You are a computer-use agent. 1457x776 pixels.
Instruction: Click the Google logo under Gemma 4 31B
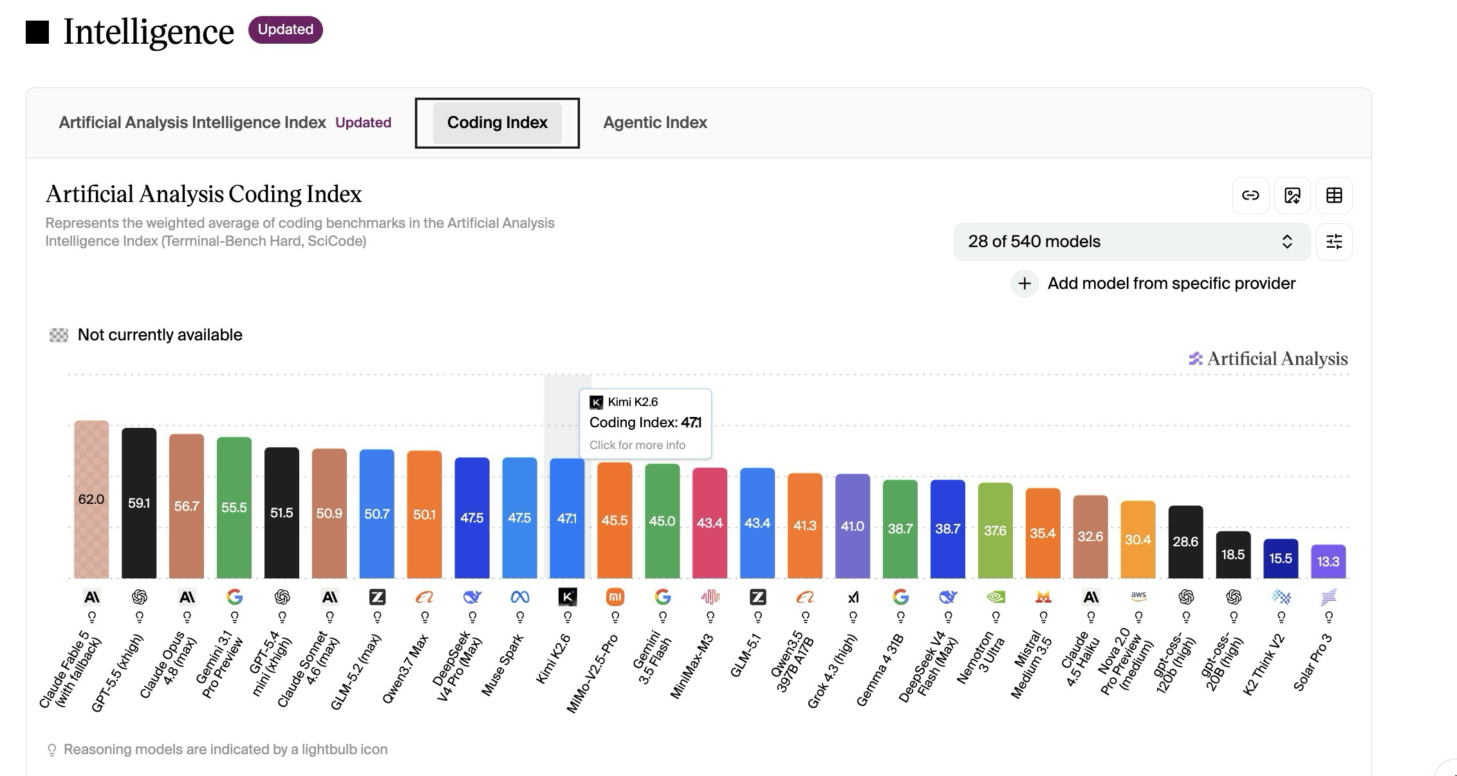[x=901, y=597]
